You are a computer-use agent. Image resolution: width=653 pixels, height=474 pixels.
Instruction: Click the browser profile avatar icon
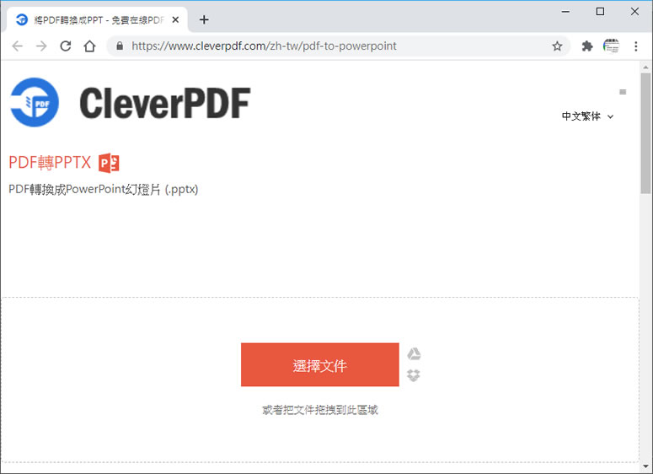611,46
